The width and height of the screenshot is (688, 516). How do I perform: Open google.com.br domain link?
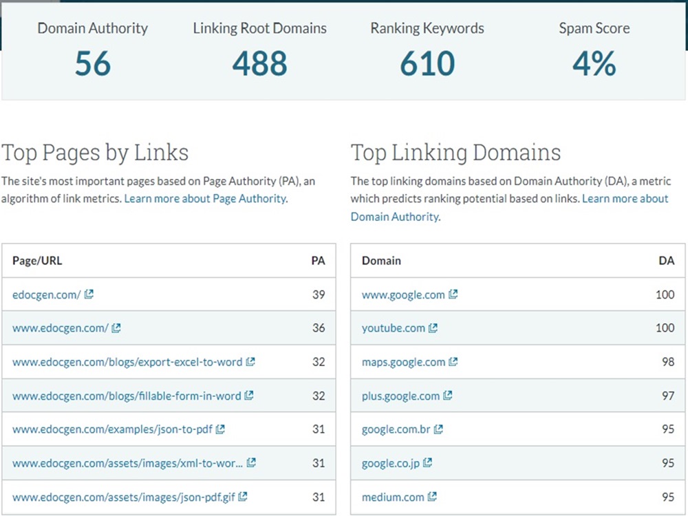coord(396,429)
